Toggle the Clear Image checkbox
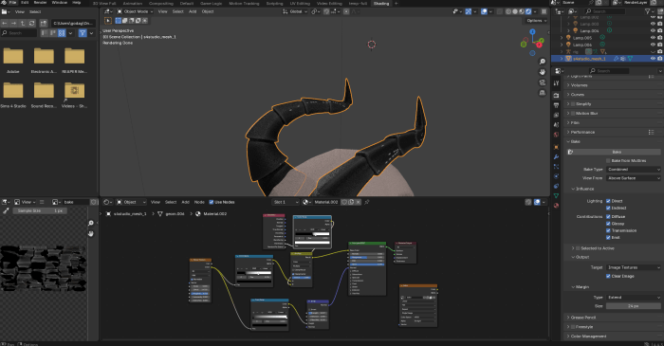Viewport: 664px width, 346px height. [x=608, y=276]
